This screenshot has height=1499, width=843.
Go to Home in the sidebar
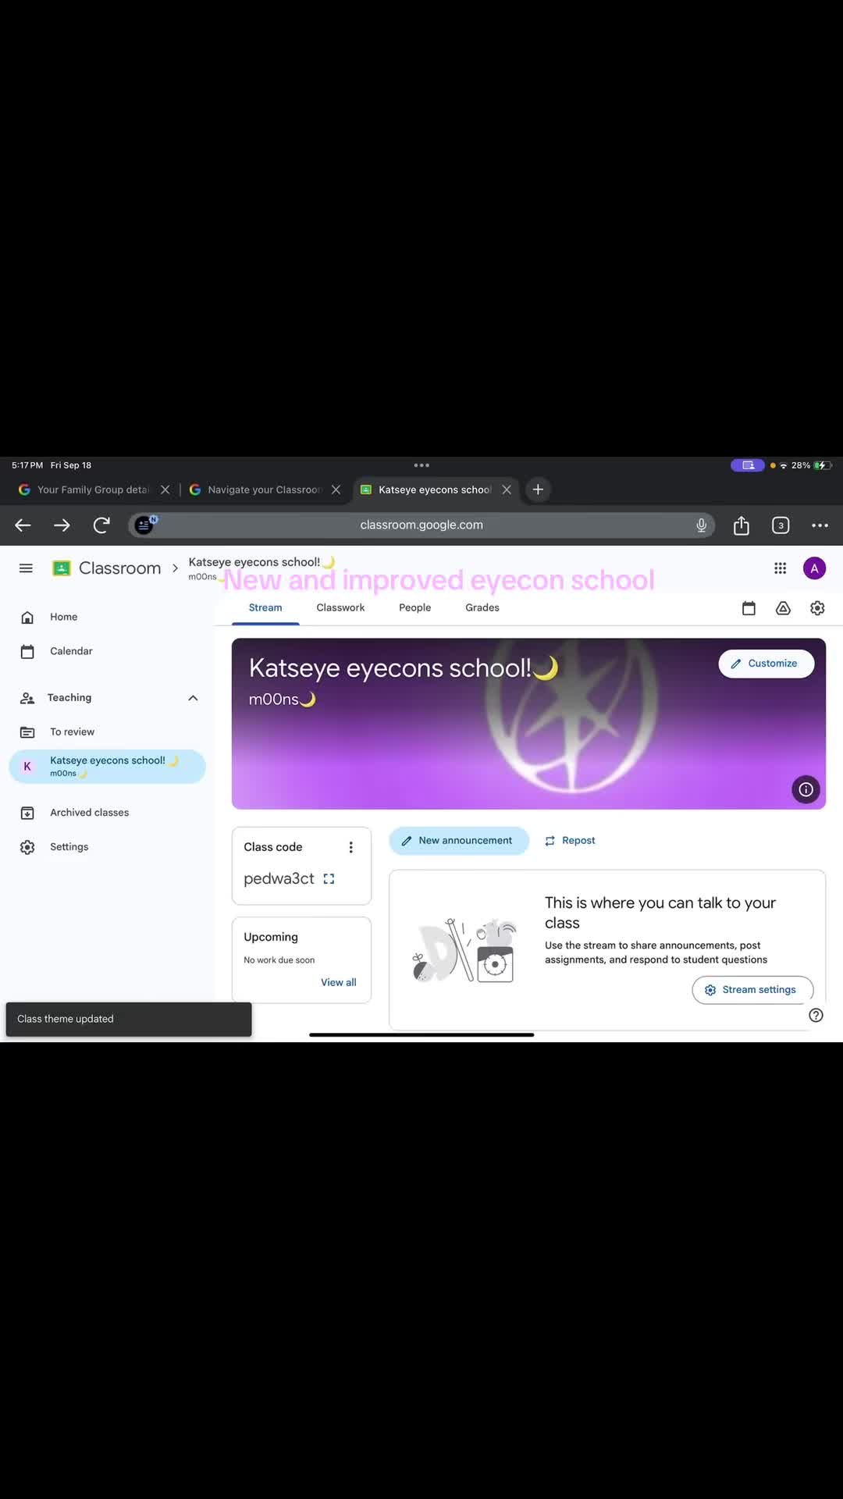click(x=107, y=617)
